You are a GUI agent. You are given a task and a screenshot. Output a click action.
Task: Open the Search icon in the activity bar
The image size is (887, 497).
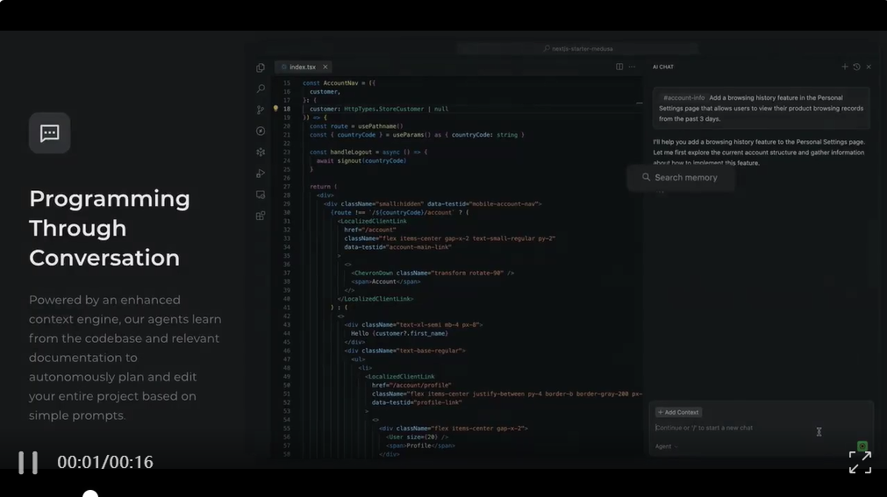[261, 89]
